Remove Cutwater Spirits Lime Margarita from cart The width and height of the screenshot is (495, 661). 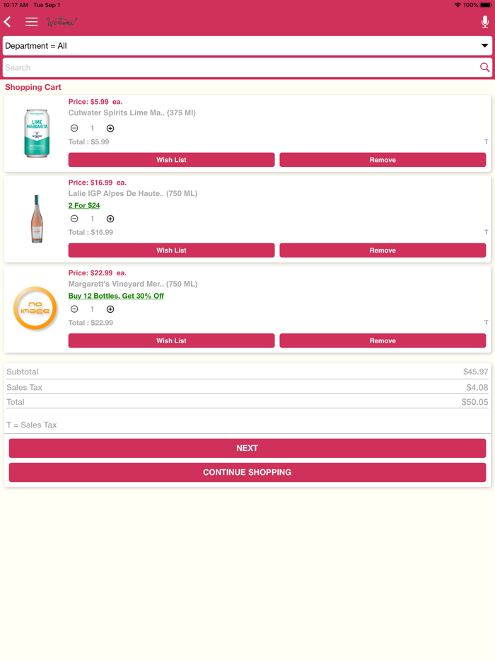click(x=383, y=160)
